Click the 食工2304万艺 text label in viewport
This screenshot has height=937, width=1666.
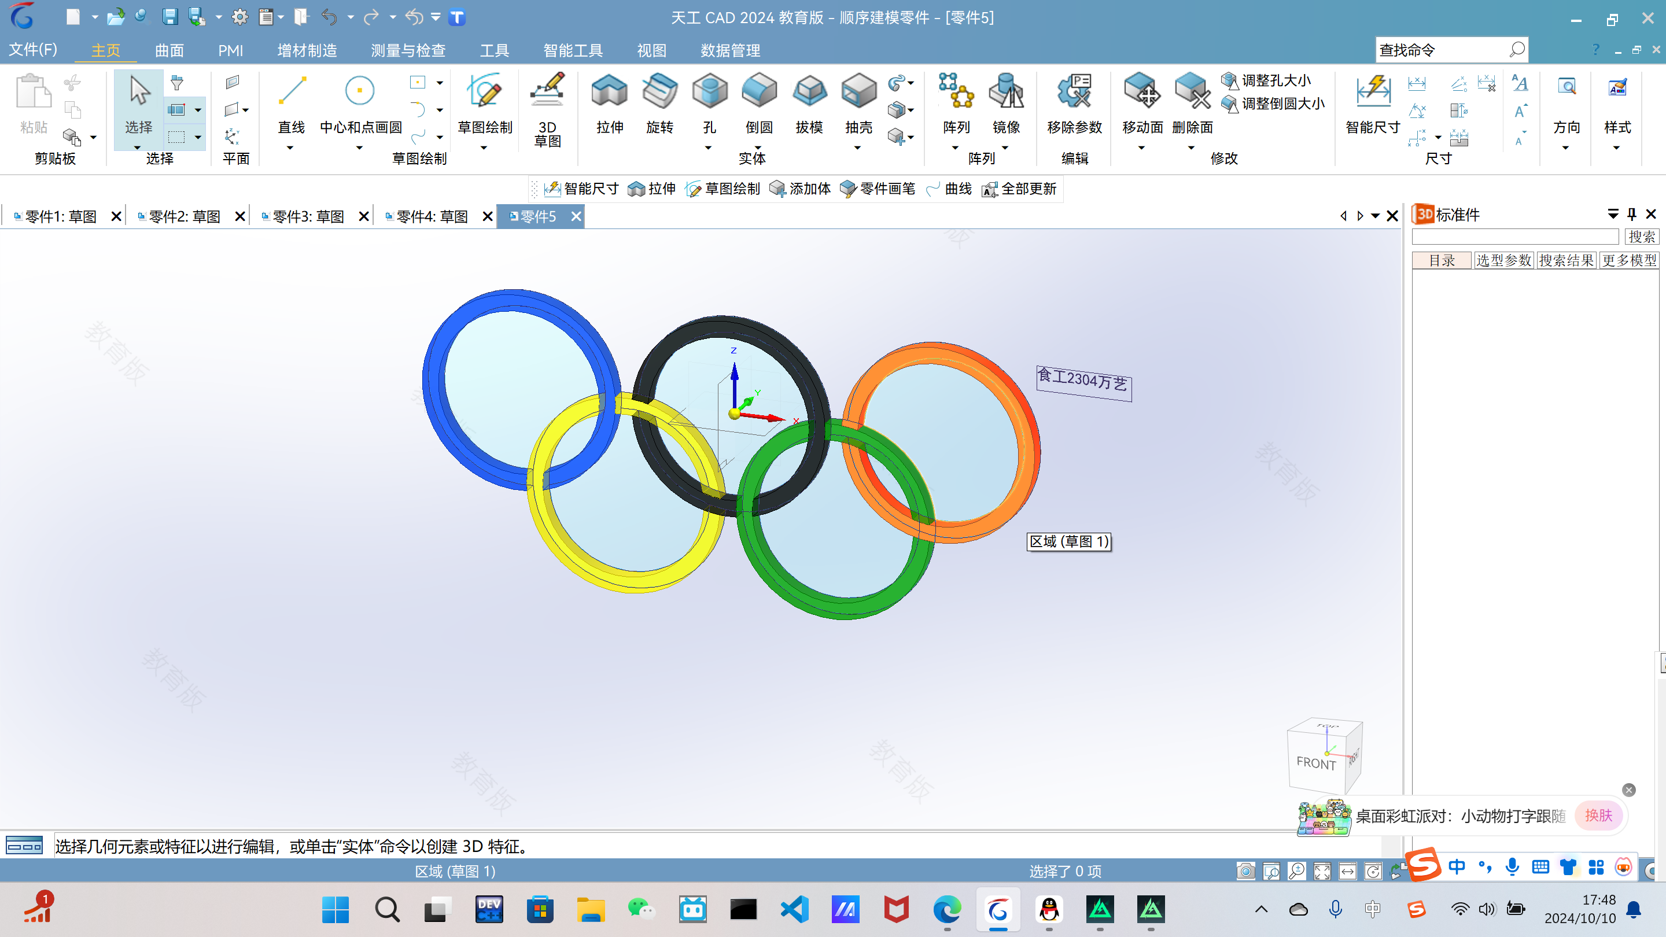click(1083, 382)
